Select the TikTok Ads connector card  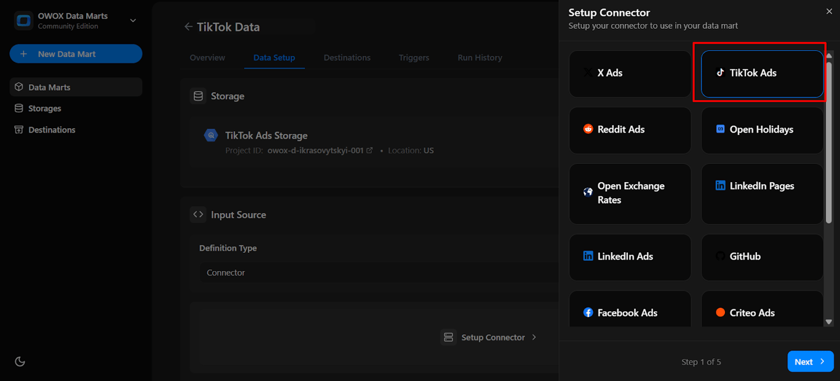tap(763, 74)
